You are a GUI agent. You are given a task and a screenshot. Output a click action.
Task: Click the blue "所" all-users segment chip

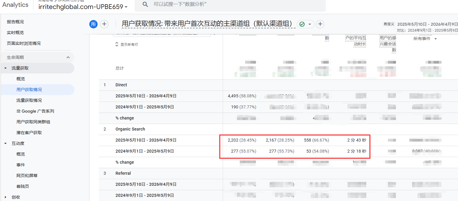(x=93, y=24)
